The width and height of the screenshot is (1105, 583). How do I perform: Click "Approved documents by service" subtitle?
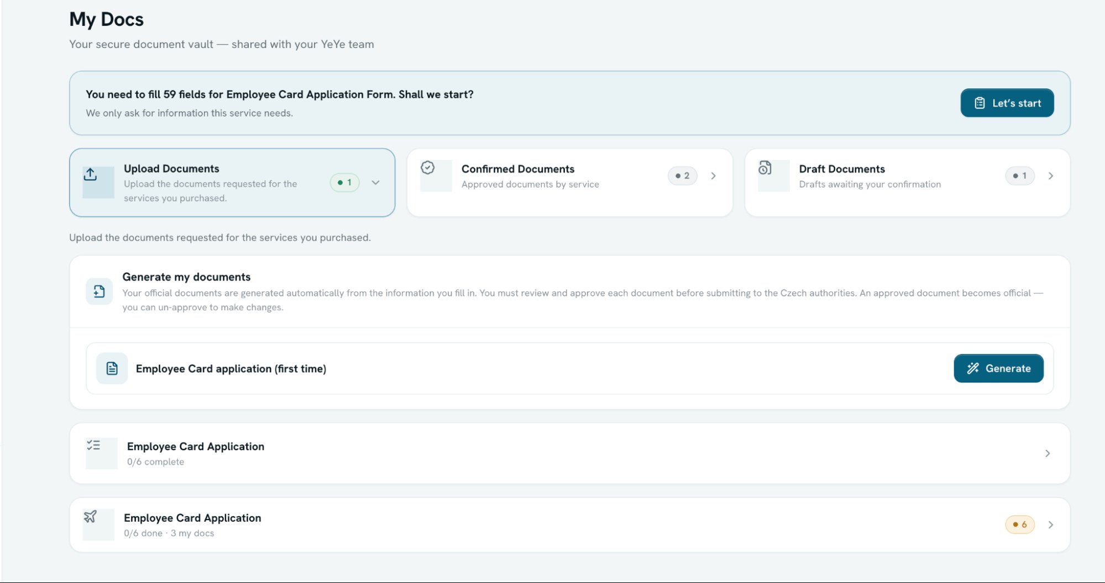pos(530,184)
